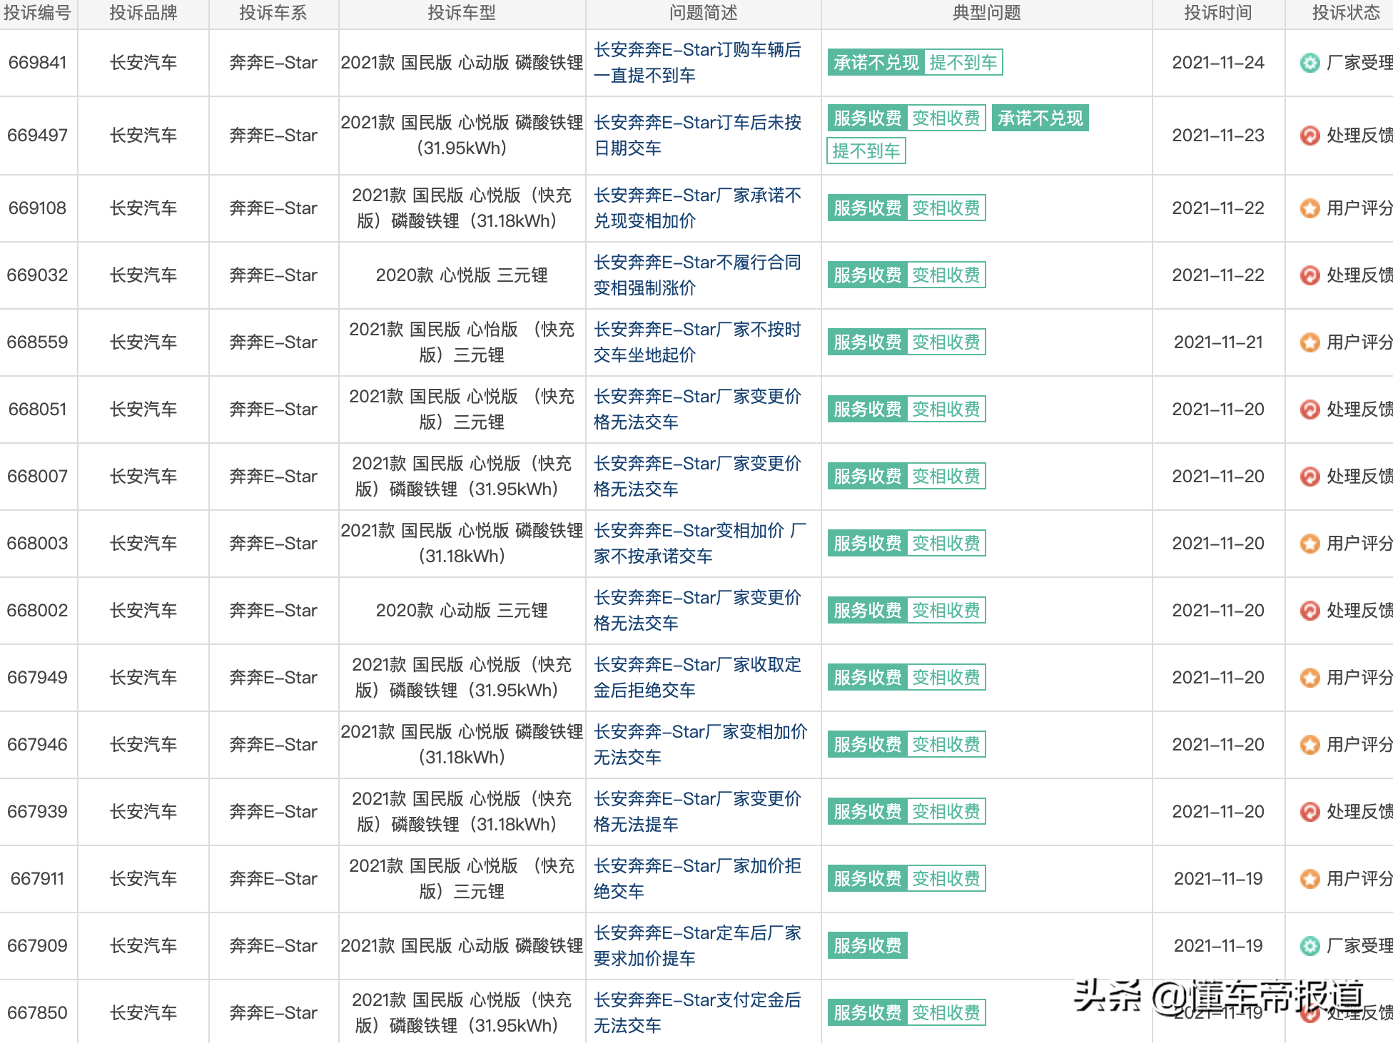Open complaint '长安奔奔E-Star厂家不按时交车坐地起价'

pyautogui.click(x=697, y=342)
